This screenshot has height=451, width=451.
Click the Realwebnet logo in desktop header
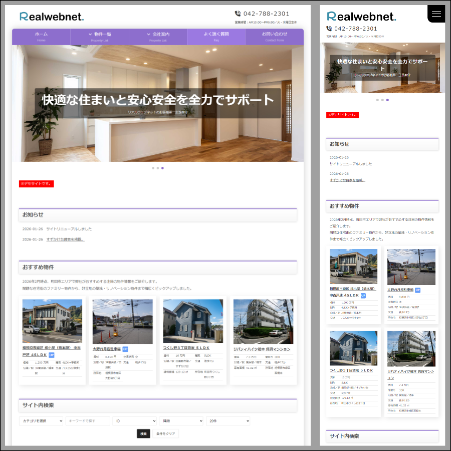coord(52,17)
